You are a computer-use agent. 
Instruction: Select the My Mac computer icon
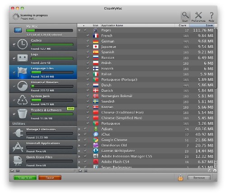(18, 30)
